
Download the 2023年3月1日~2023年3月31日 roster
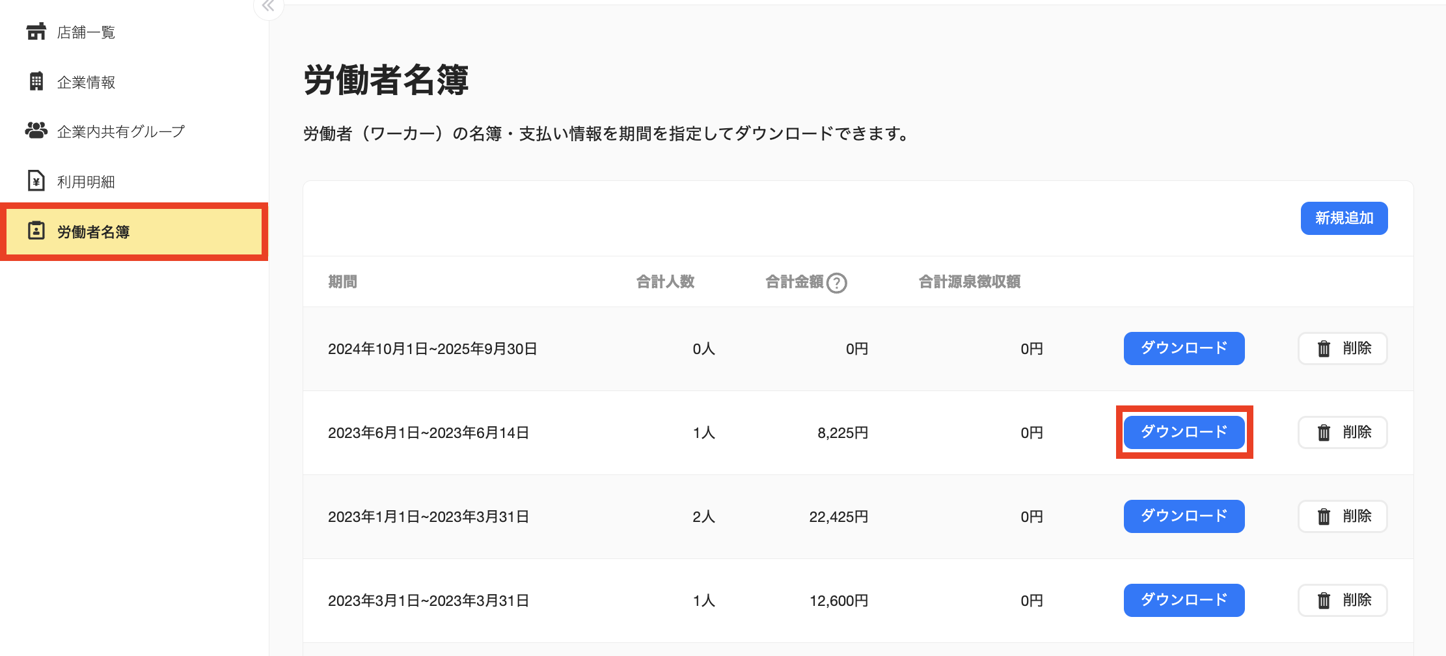pos(1184,600)
